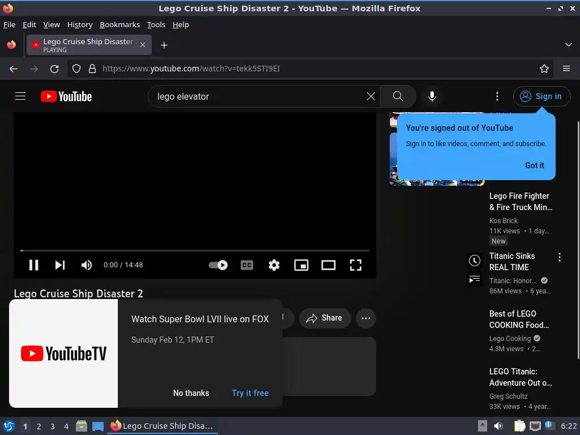
Task: Decline YouTube TV offer with No thanks
Action: 191,393
